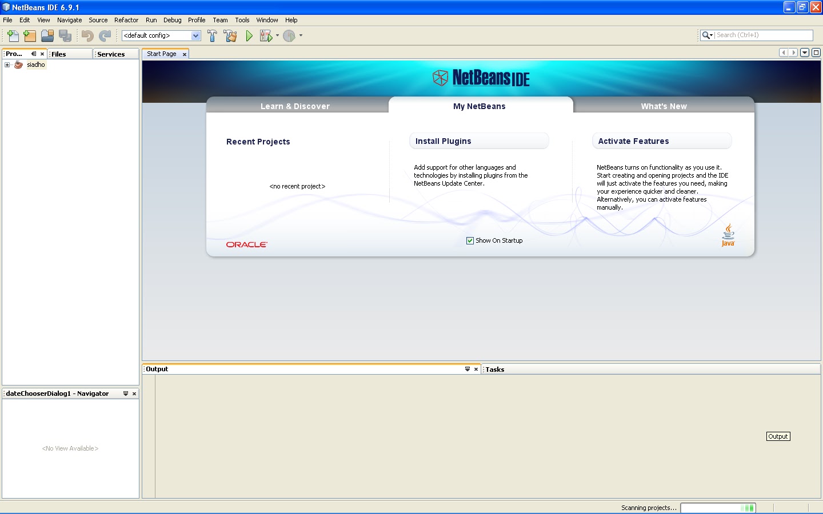Run the main project with the green arrow

coord(249,35)
